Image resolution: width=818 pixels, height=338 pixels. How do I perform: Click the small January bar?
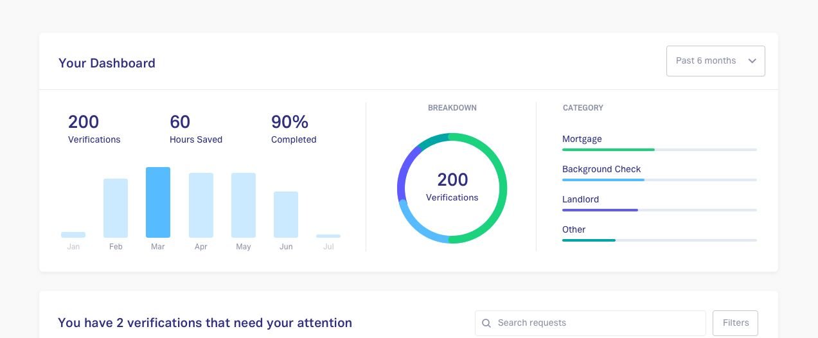(x=73, y=235)
